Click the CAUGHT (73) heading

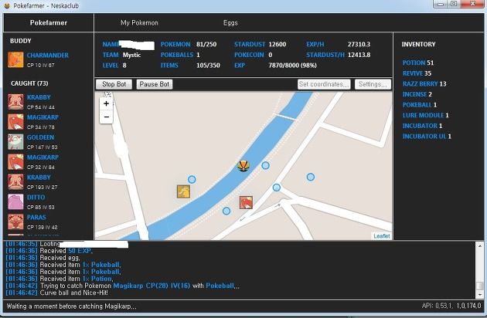coord(29,83)
